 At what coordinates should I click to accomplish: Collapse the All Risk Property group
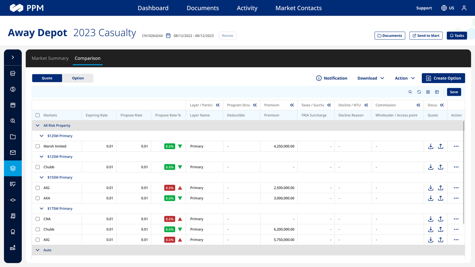click(x=38, y=125)
